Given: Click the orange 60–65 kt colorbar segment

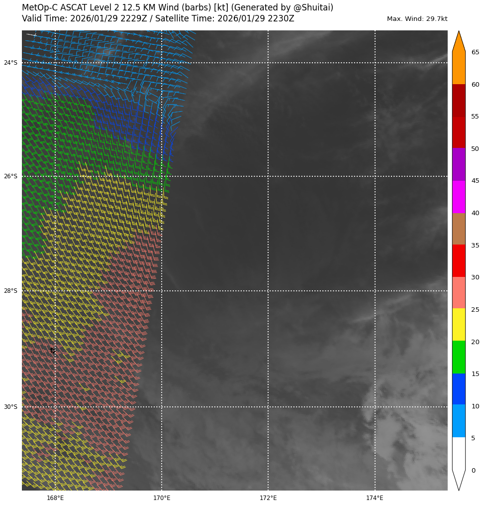Looking at the screenshot, I should (x=459, y=68).
